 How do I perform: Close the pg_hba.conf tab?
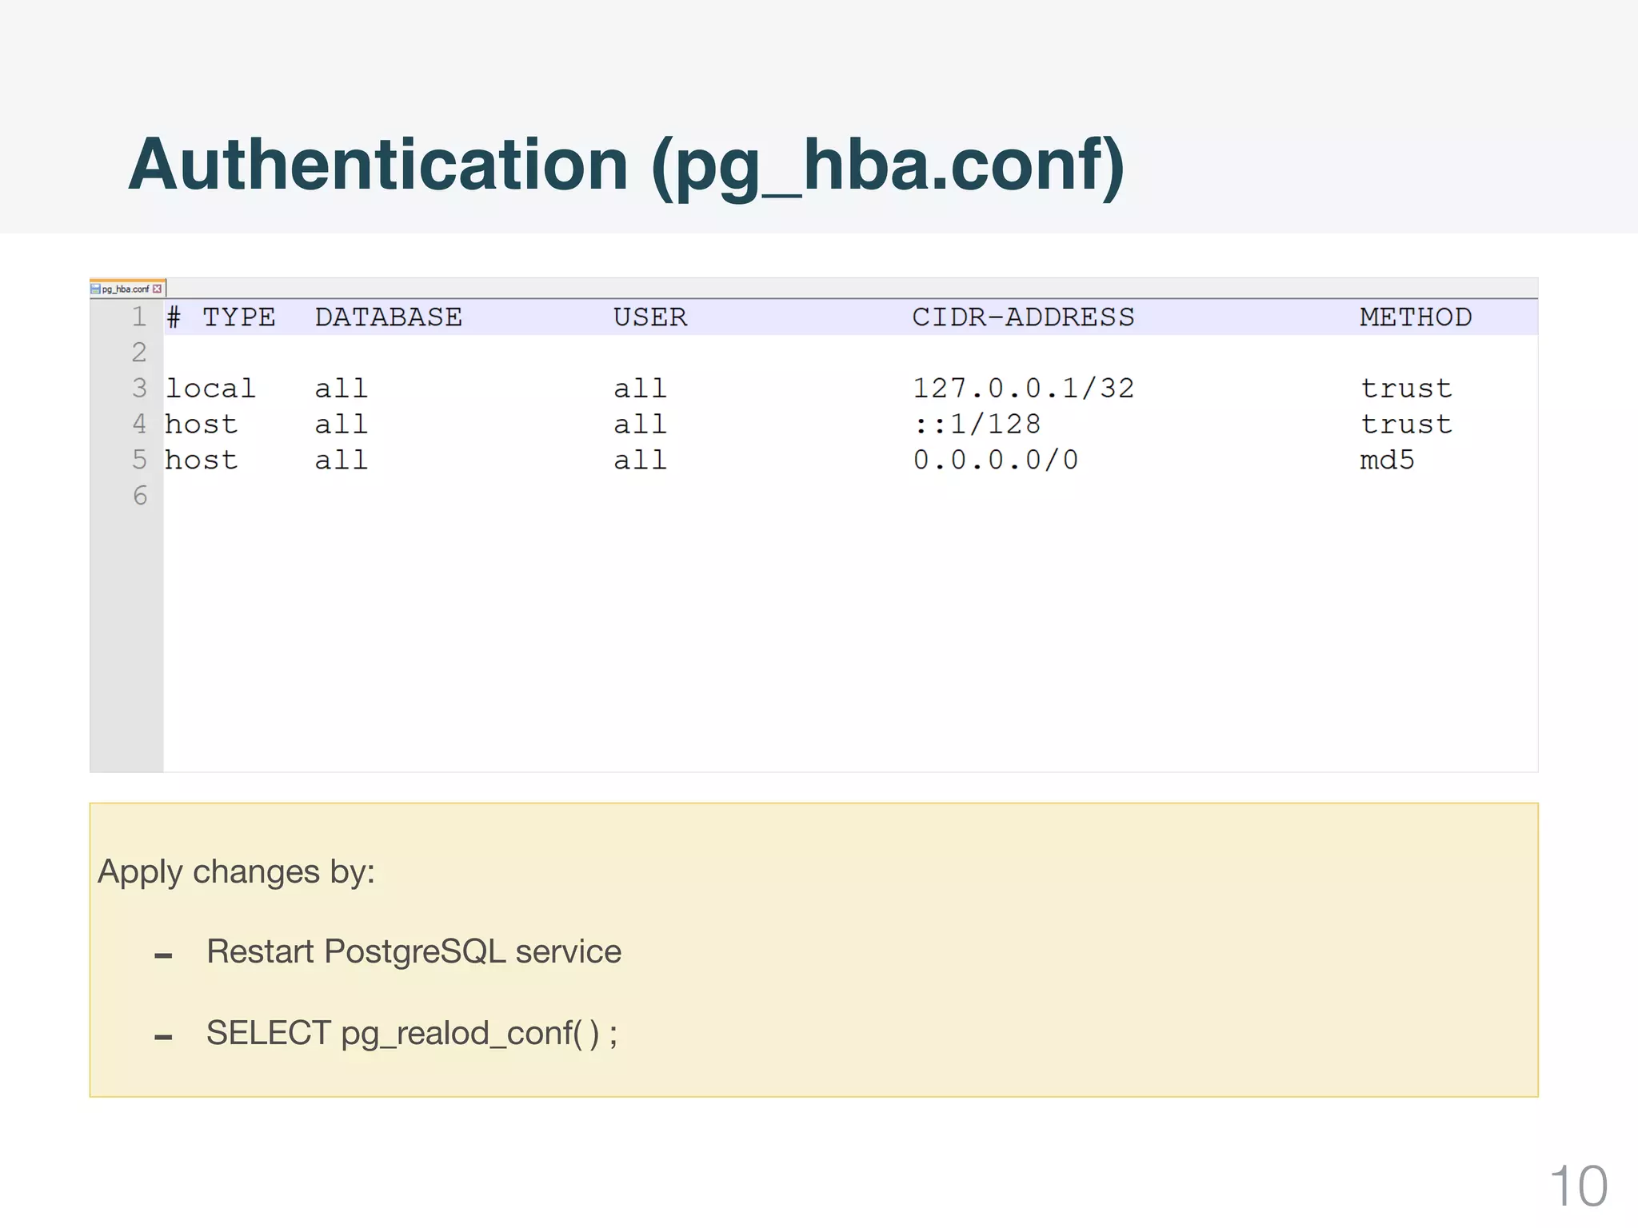pos(158,289)
